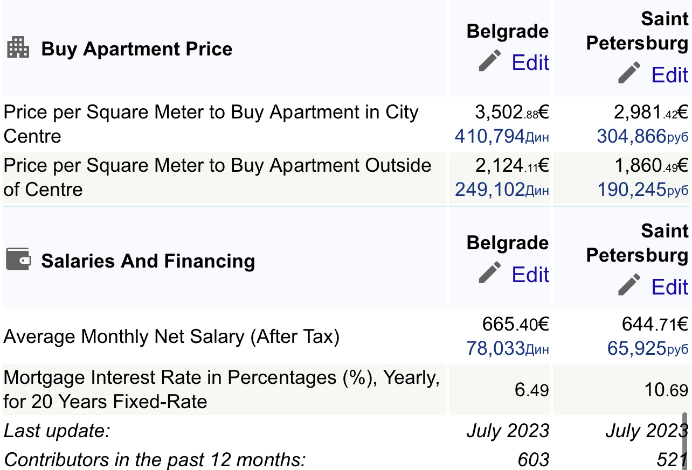Screen dimensions: 692x470
Task: Click the 65,925 руб net salary value
Action: tap(647, 348)
